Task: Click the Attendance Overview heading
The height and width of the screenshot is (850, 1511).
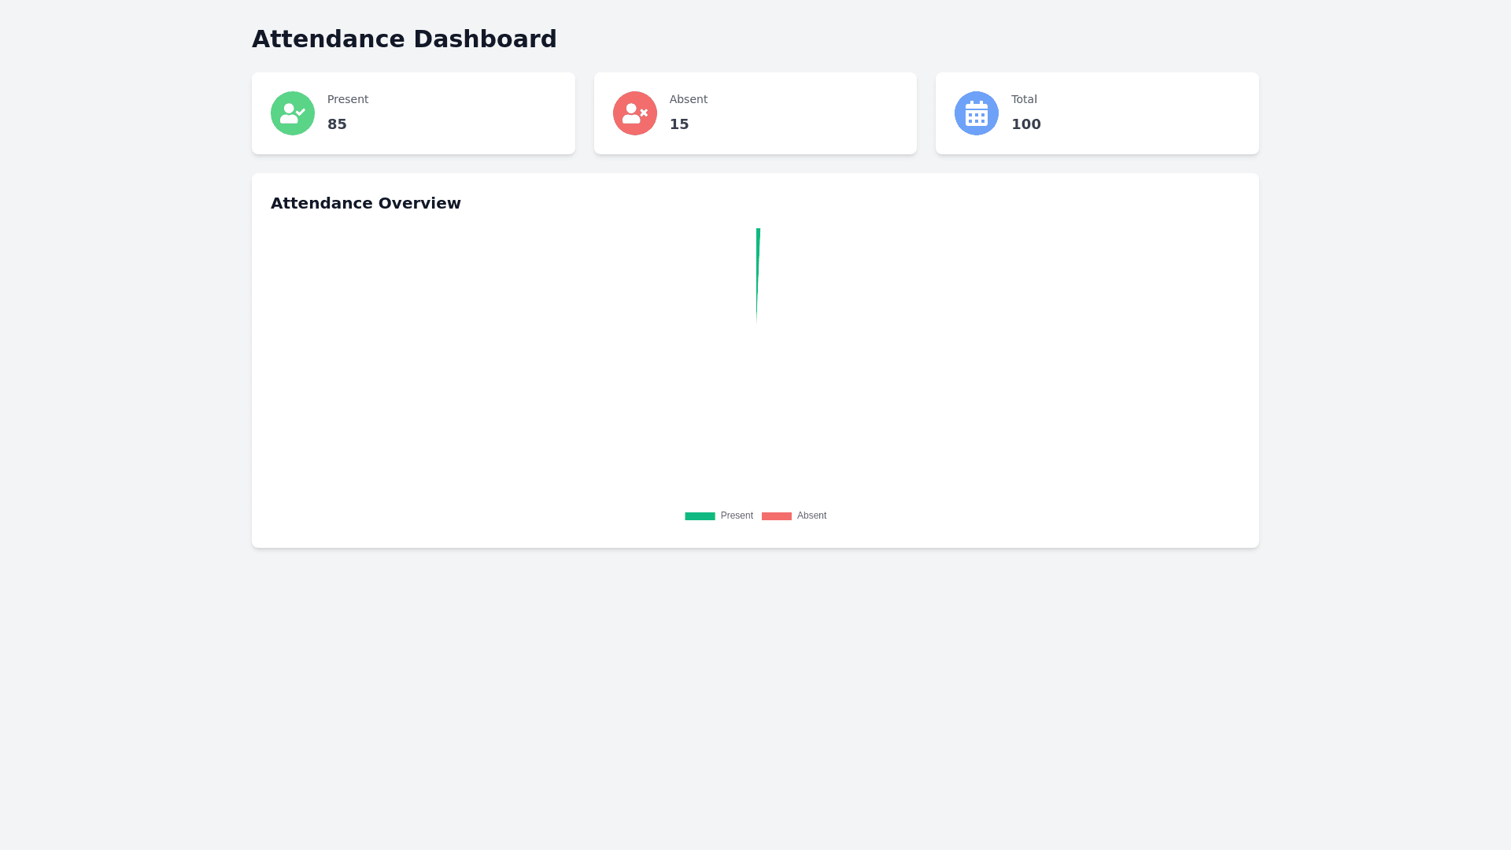Action: pos(366,203)
